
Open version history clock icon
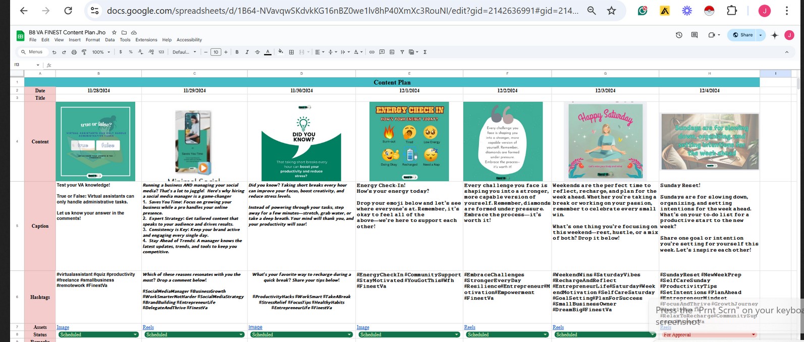coord(679,35)
